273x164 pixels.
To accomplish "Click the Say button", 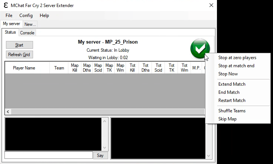I will (x=100, y=156).
